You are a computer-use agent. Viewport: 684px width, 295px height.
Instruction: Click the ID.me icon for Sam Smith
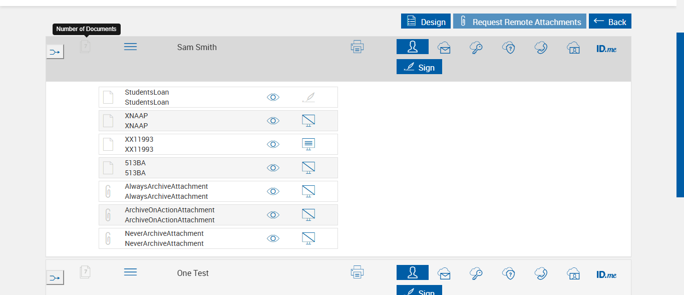click(606, 49)
